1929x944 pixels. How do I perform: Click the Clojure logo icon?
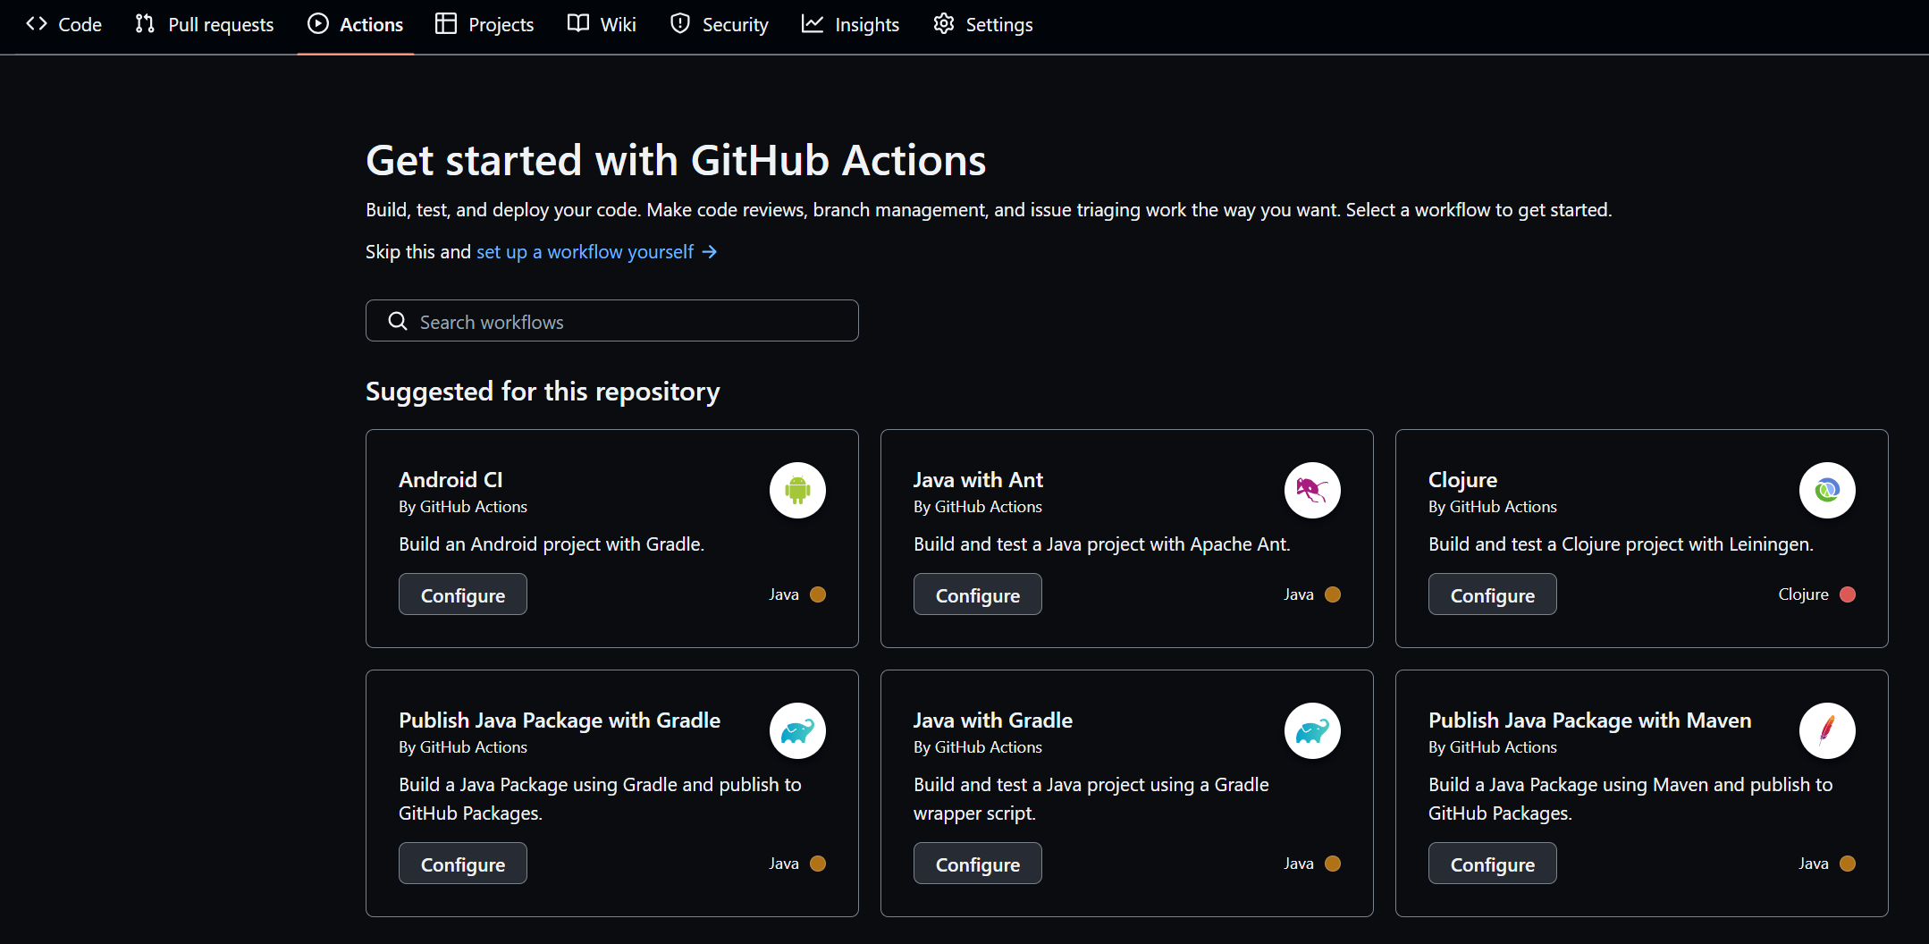point(1827,490)
